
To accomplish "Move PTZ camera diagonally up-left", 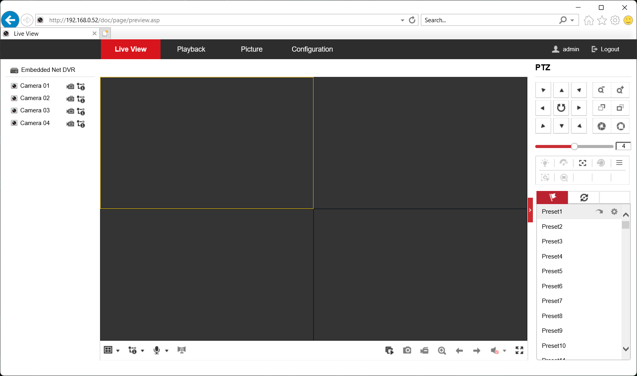I will click(543, 90).
